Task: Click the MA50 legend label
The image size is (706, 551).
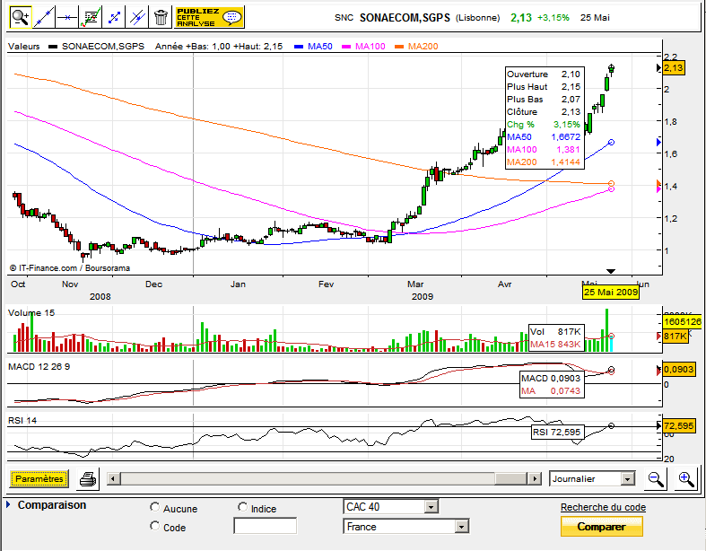Action: tap(319, 46)
